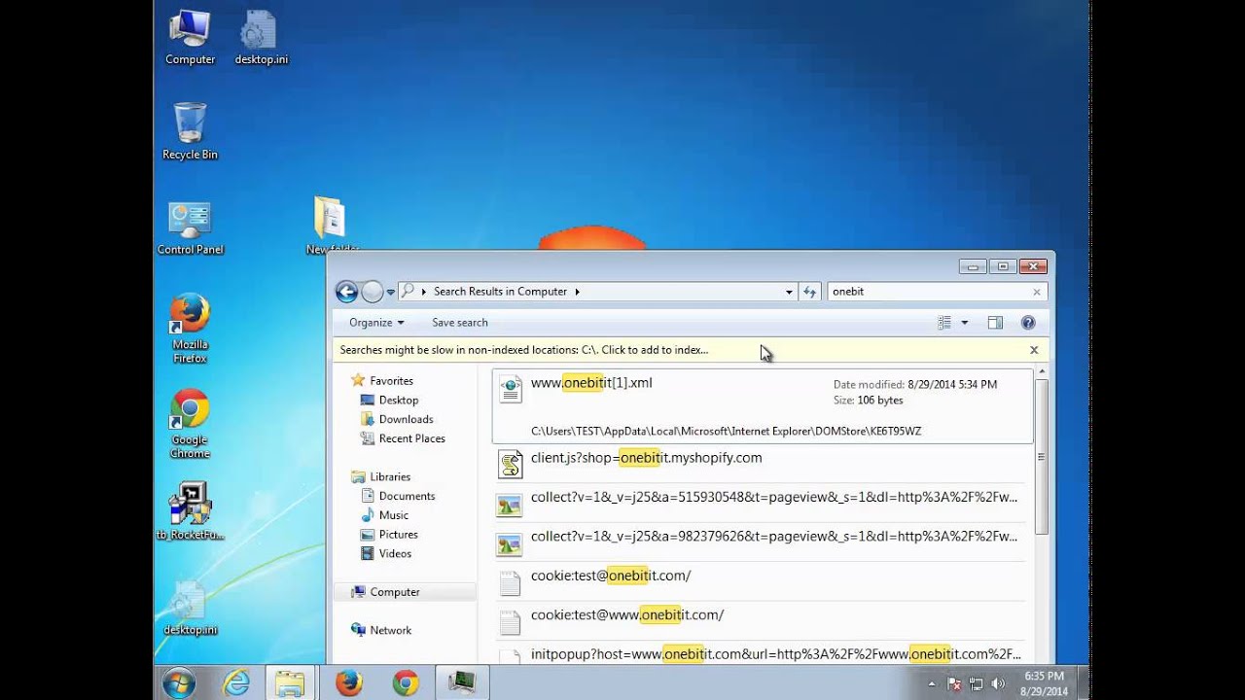Viewport: 1245px width, 700px height.
Task: Open Downloads under Favorites
Action: 406,419
